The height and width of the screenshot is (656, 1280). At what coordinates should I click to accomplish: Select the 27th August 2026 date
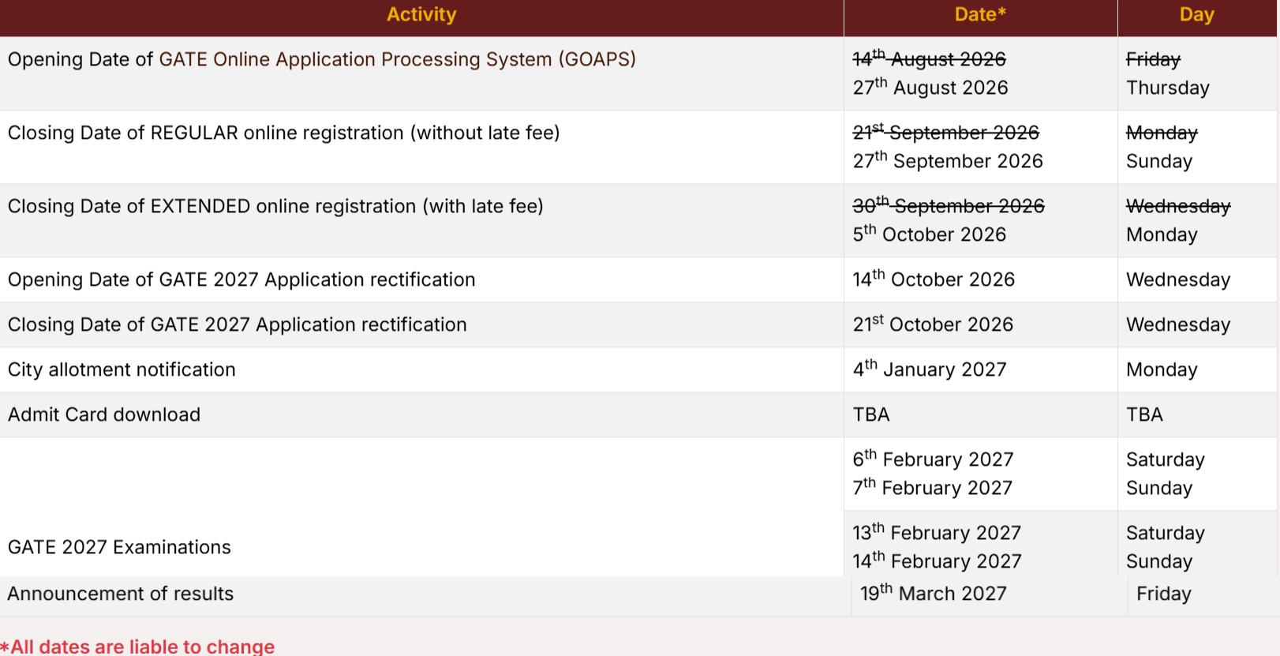pos(930,87)
